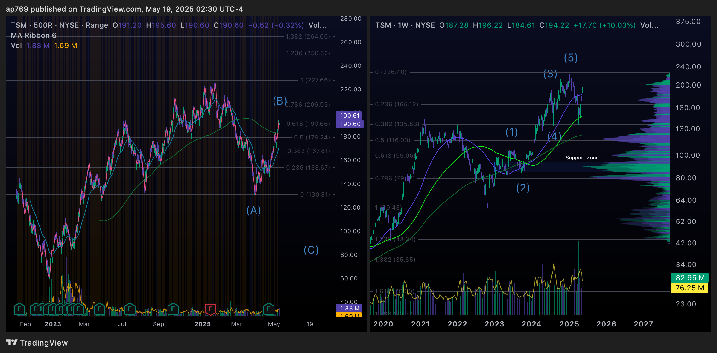The image size is (717, 353).
Task: Click the 2025 label on left time axis
Action: click(x=203, y=324)
